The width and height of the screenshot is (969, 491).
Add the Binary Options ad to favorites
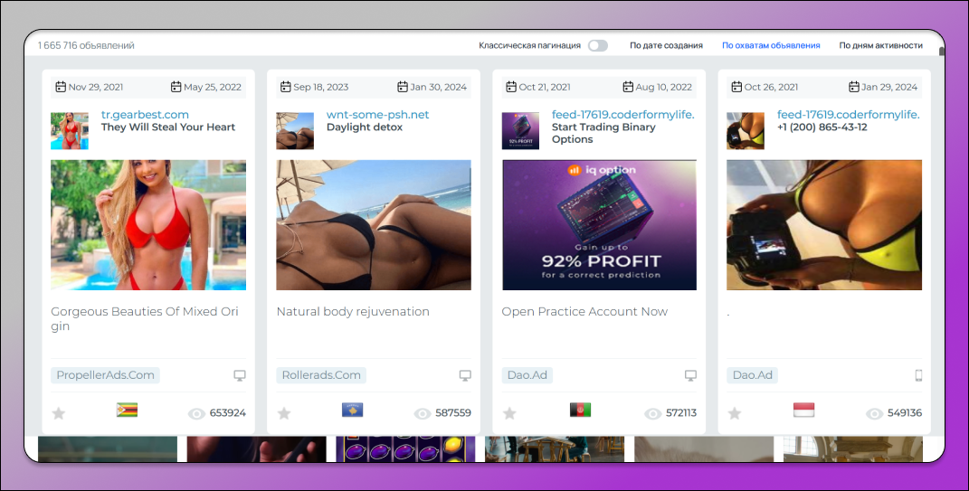pyautogui.click(x=509, y=413)
